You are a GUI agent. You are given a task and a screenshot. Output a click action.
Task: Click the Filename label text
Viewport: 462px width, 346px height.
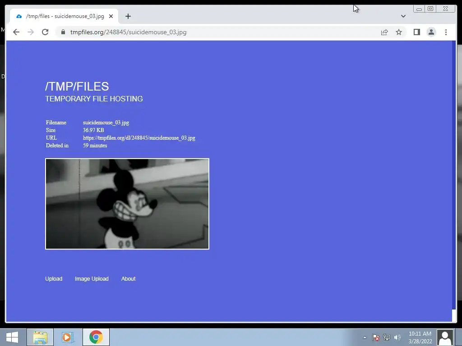(x=56, y=123)
